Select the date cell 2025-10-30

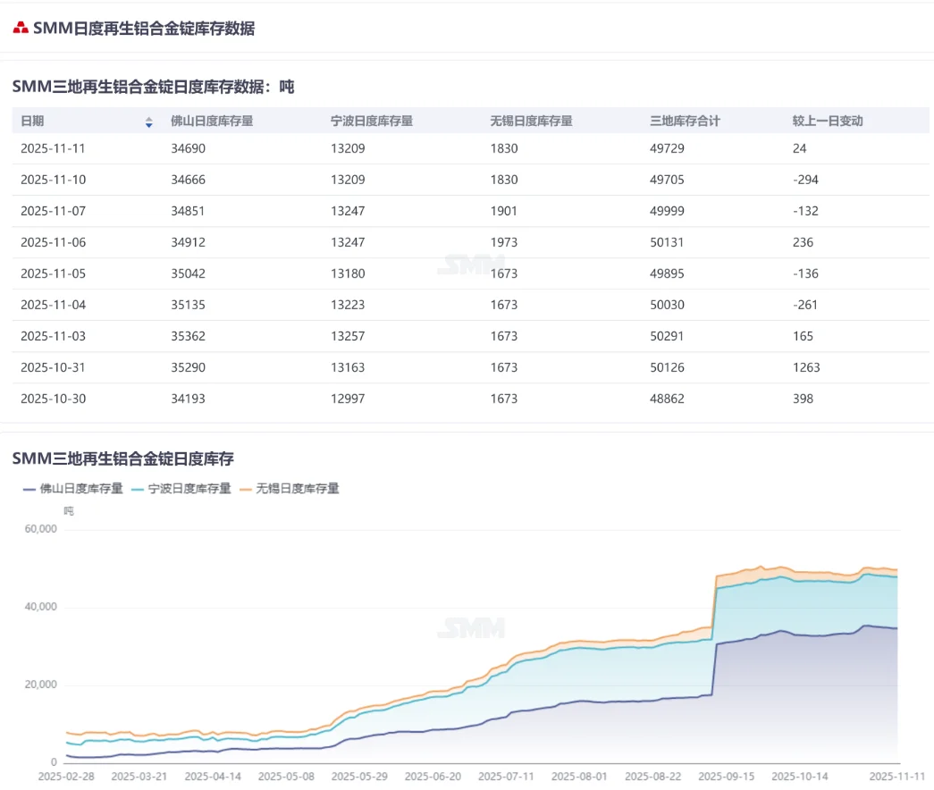(x=53, y=399)
